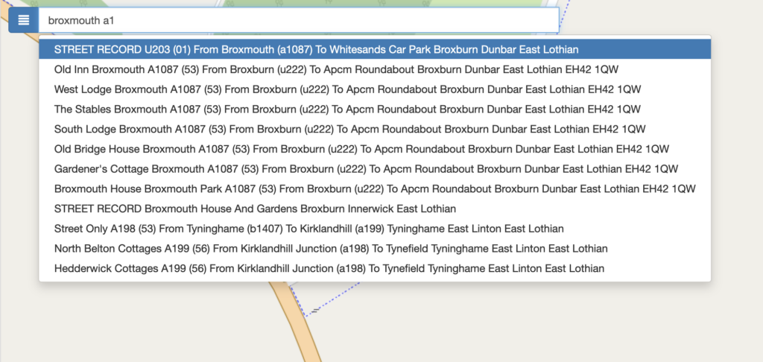Select the West Lodge Broxmouth address
The width and height of the screenshot is (763, 362).
(347, 89)
